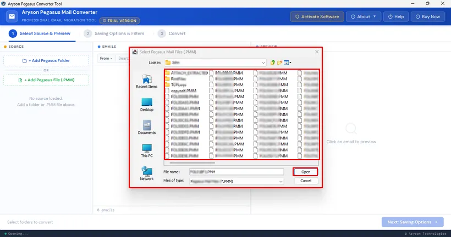
Task: Click the Buy Now button
Action: [x=428, y=16]
